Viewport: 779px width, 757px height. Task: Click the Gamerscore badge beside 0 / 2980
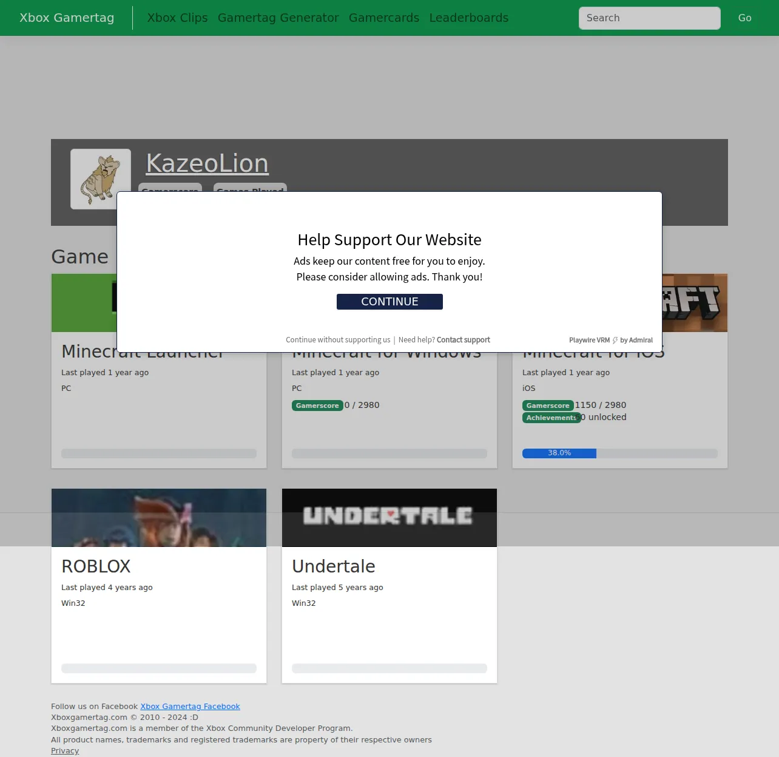317,406
